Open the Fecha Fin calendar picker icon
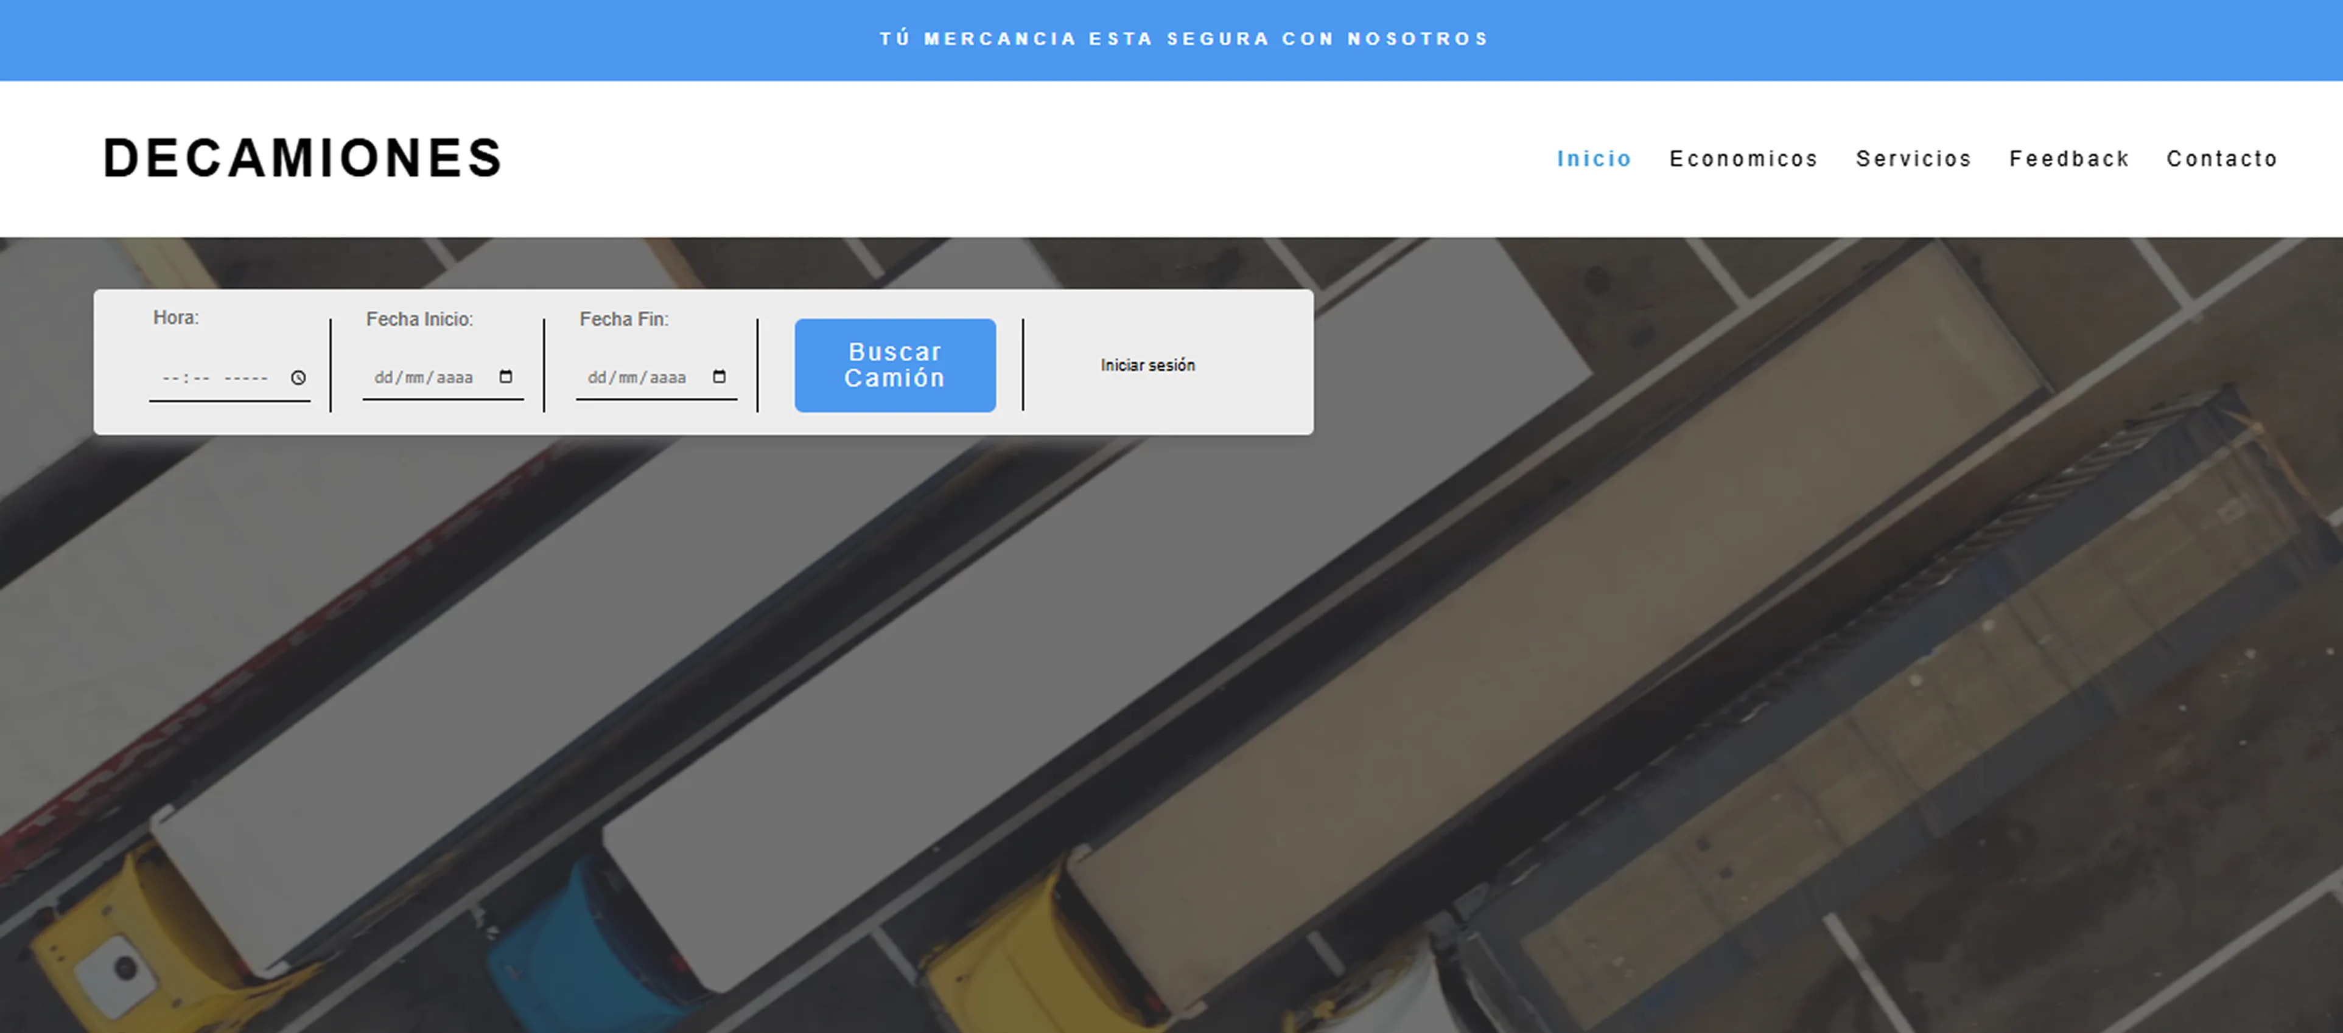This screenshot has height=1033, width=2343. [720, 377]
